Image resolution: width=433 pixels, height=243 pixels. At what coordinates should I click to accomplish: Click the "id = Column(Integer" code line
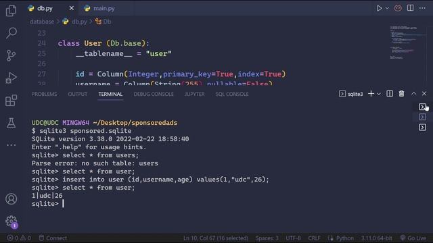[x=181, y=74]
